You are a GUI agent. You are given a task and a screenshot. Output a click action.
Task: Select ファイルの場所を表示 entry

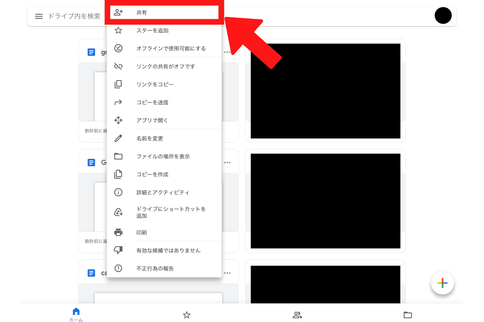164,156
